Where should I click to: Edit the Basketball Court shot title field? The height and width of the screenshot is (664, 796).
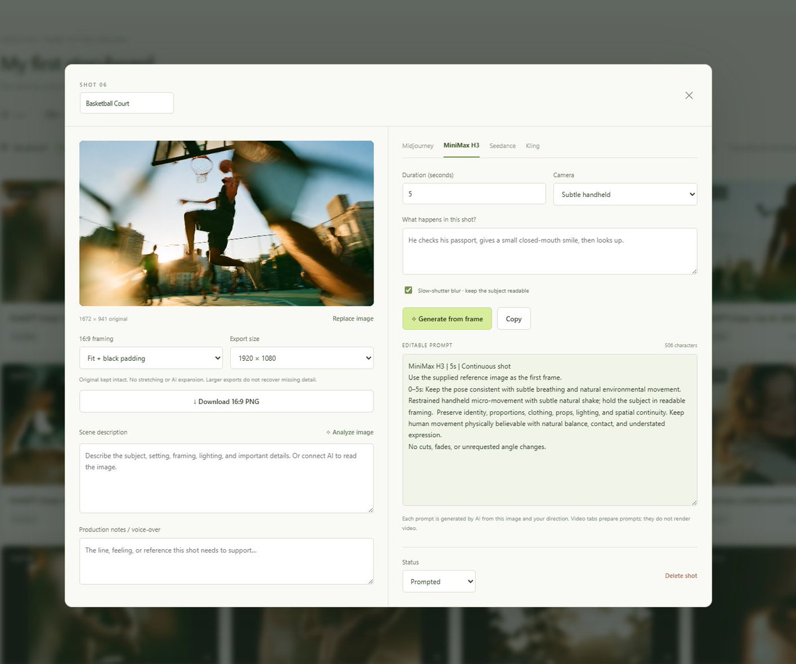click(x=127, y=103)
